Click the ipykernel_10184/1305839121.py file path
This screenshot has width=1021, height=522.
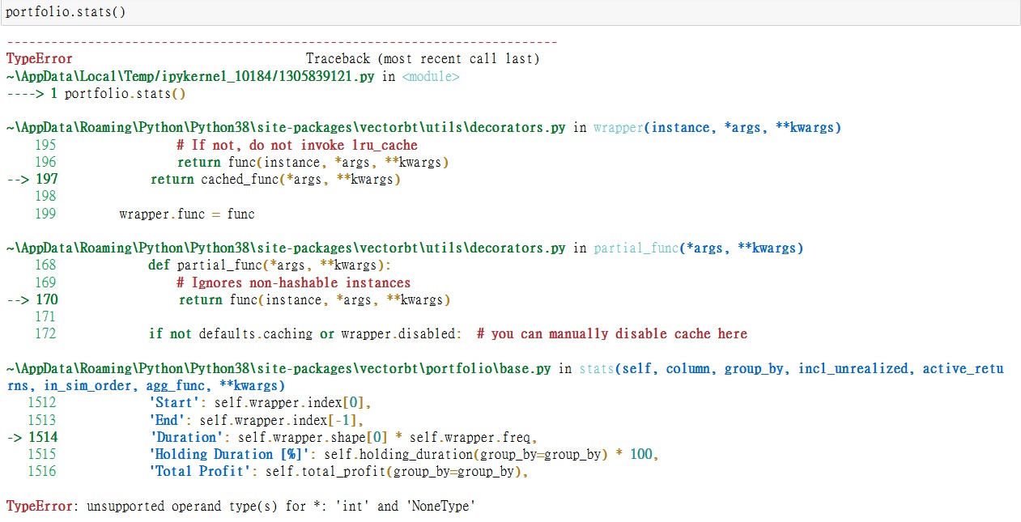192,77
